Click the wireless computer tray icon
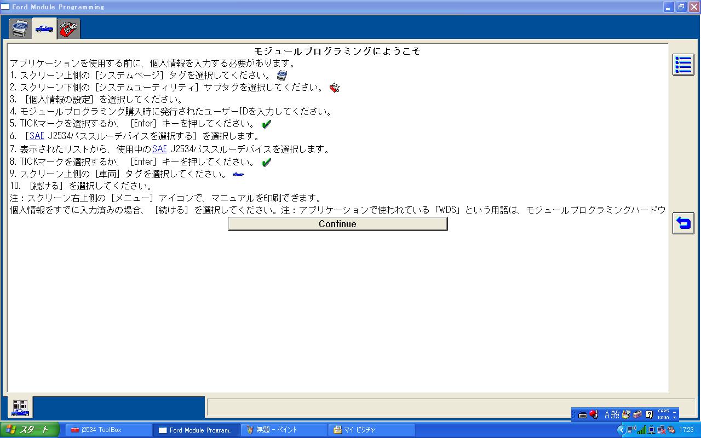Screen dimensions: 701x438 631,430
